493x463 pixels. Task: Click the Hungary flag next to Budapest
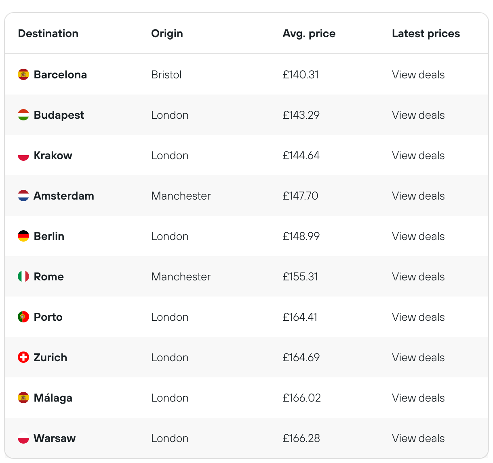point(23,115)
